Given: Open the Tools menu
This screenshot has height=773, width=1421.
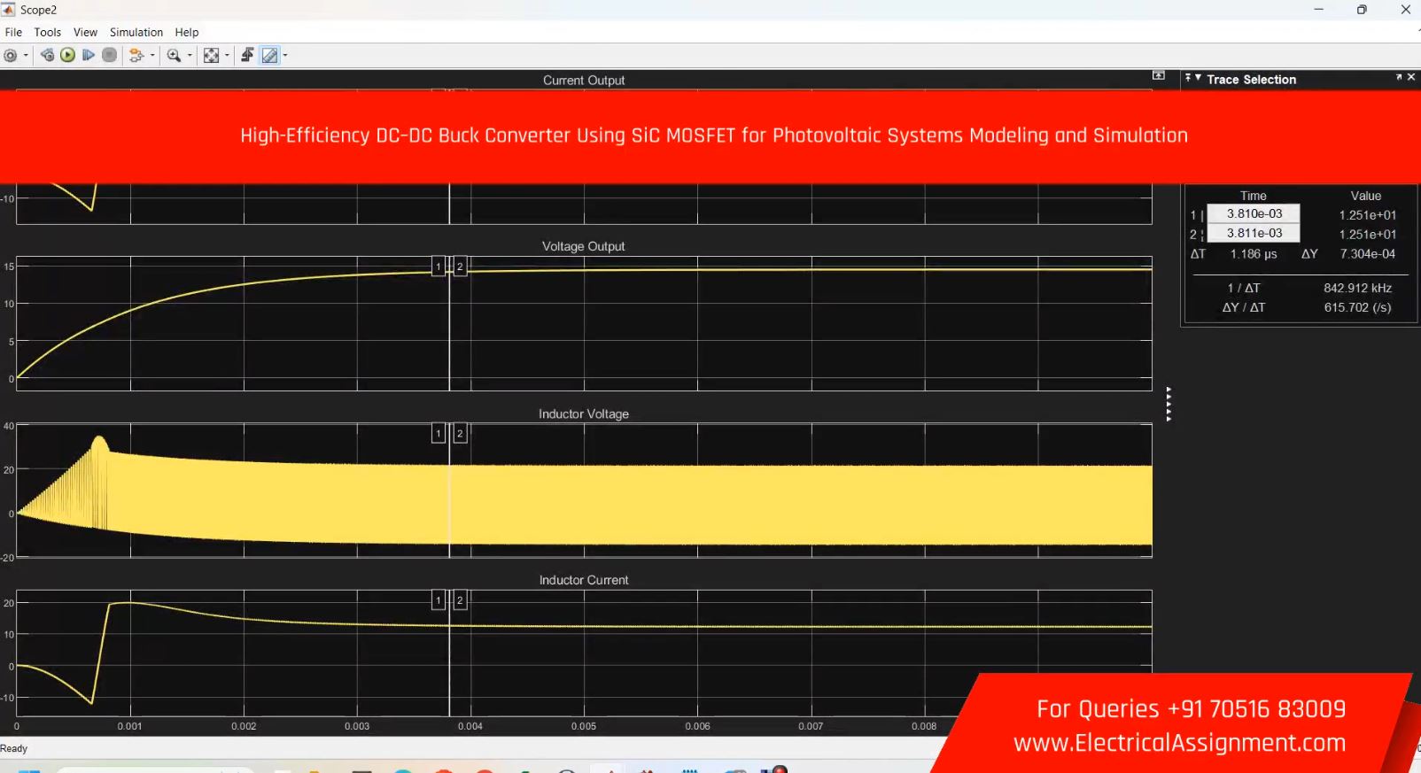Looking at the screenshot, I should (x=48, y=32).
